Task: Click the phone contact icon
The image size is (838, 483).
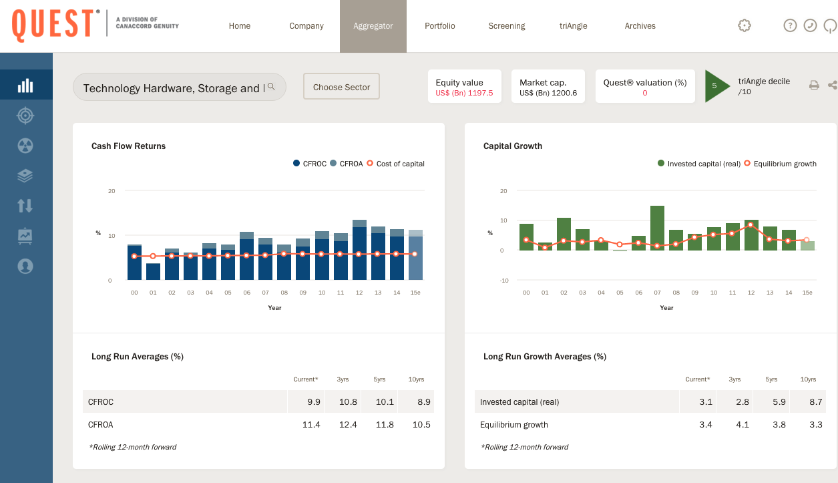Action: click(810, 25)
